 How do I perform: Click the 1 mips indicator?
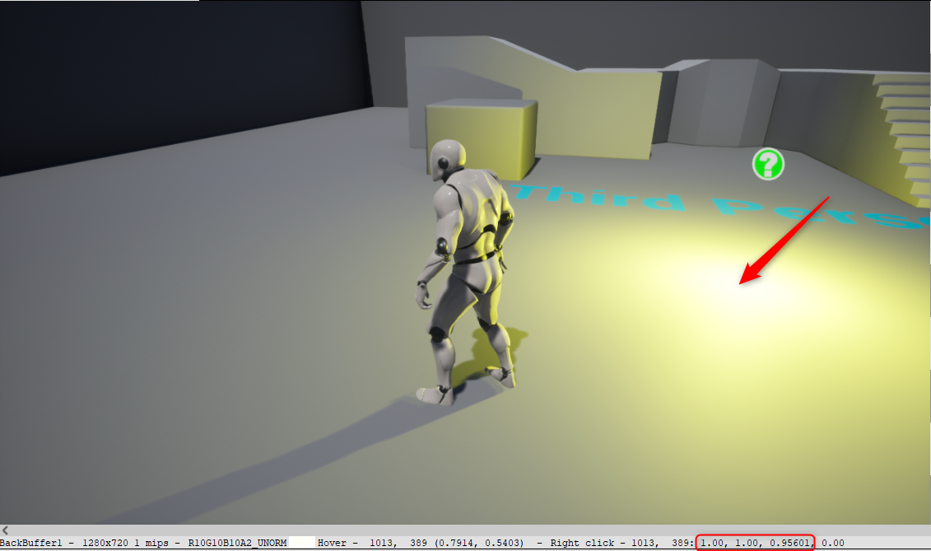pos(151,543)
